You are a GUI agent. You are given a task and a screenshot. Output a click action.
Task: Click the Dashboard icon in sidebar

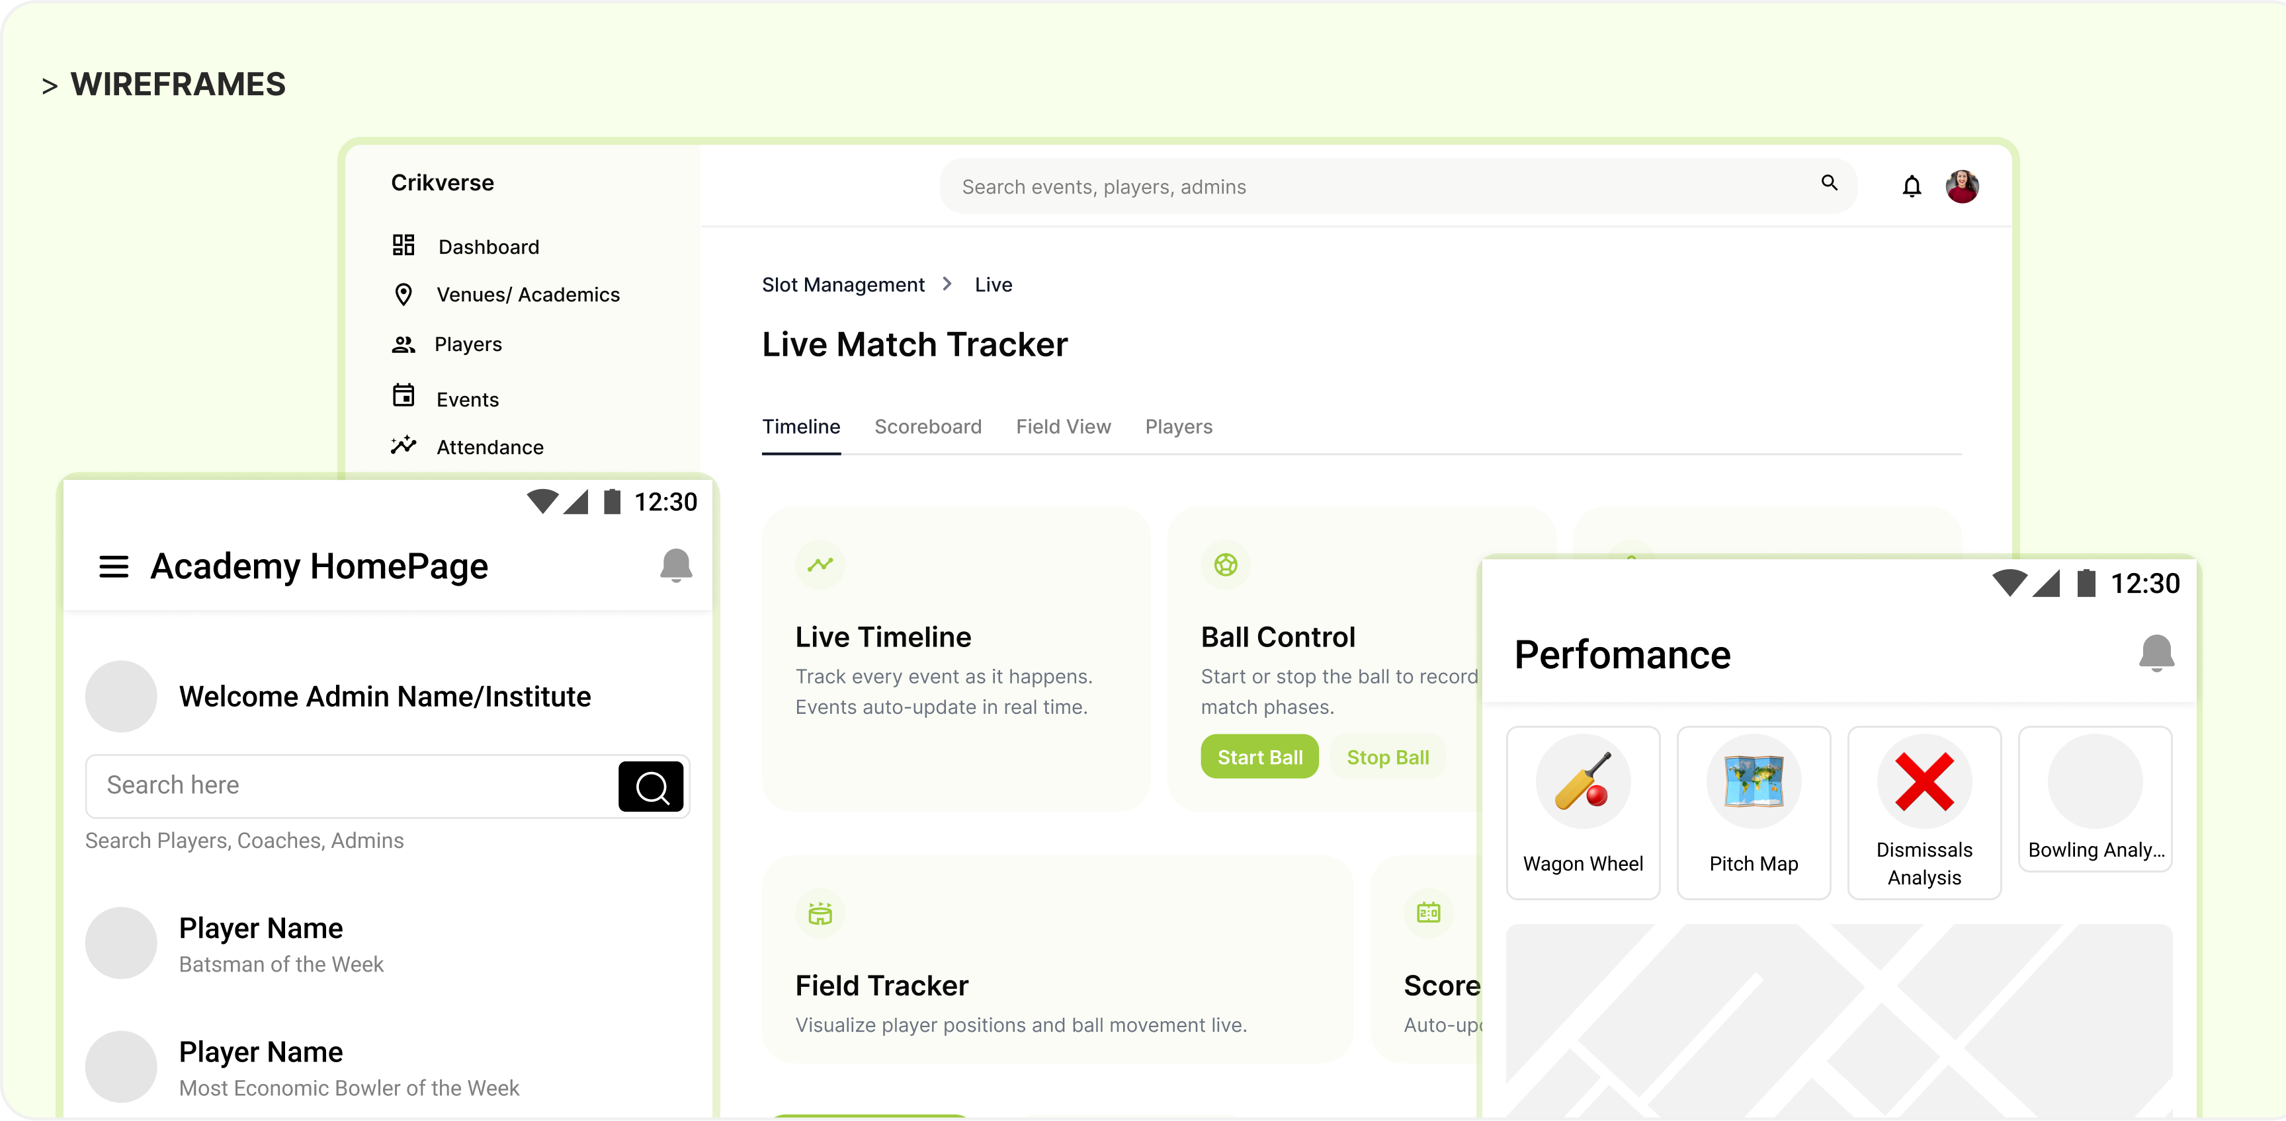pos(403,246)
